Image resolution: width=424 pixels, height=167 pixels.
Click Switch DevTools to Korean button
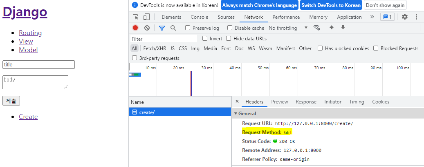click(331, 5)
